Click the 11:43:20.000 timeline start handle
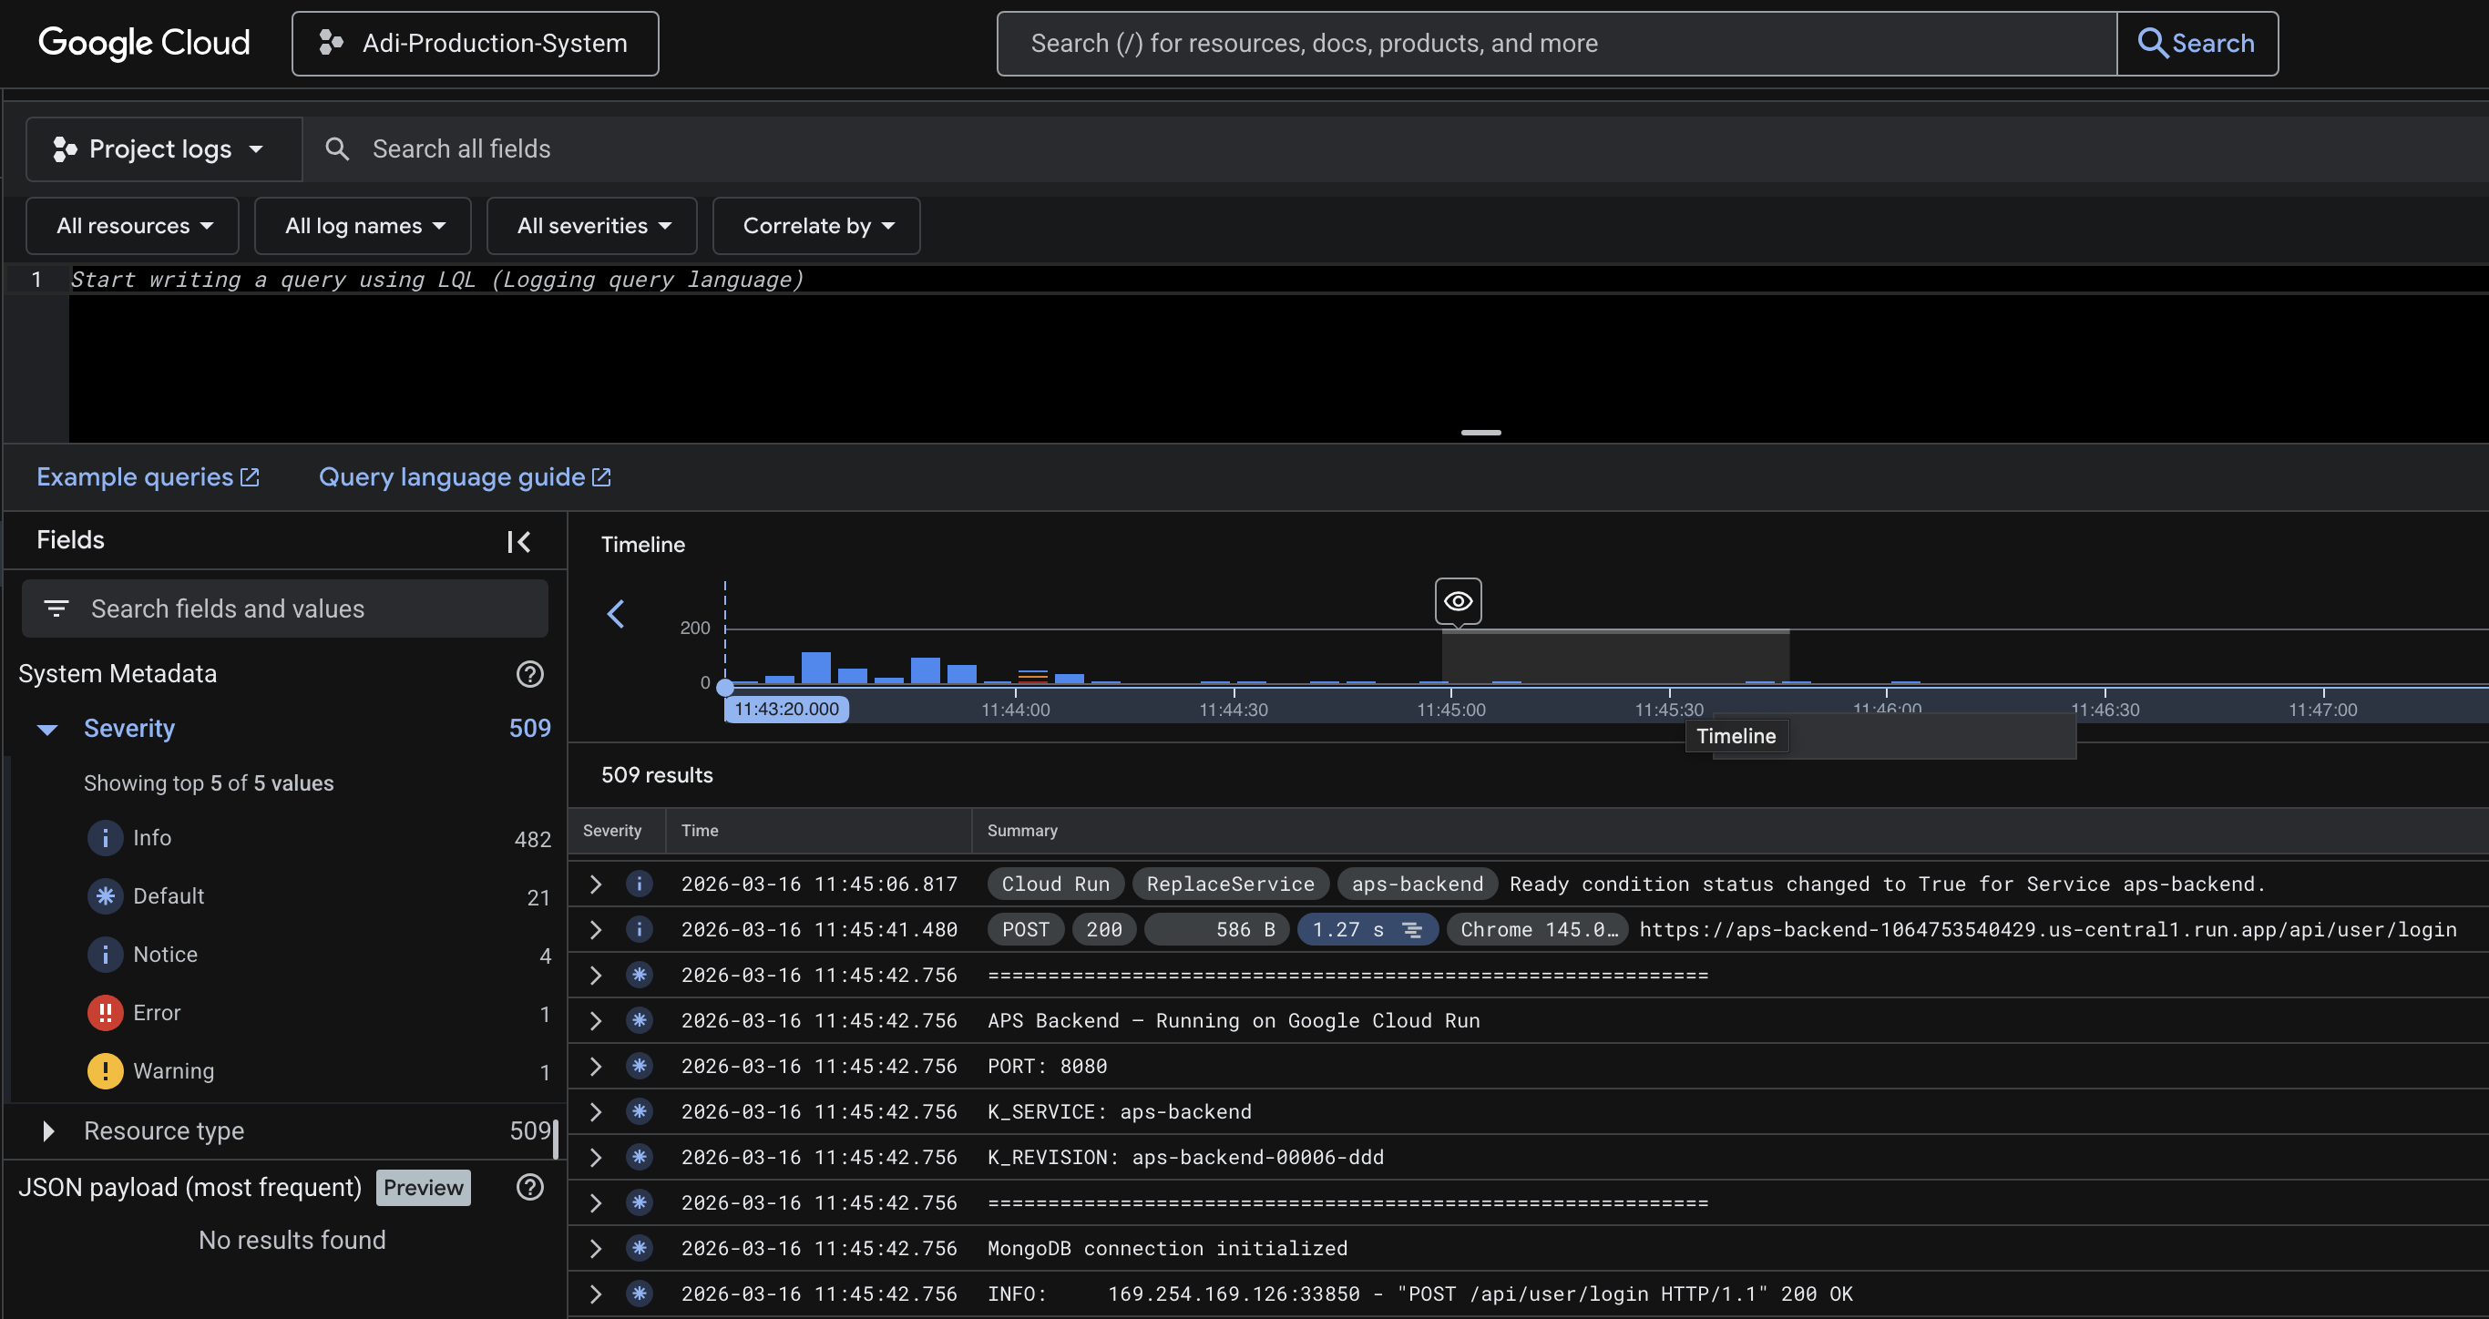Screen dimensions: 2489x1319 click(x=786, y=710)
